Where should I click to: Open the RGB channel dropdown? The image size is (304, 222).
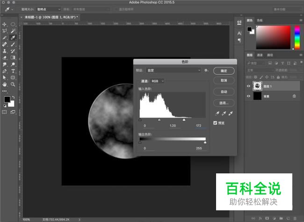pyautogui.click(x=158, y=81)
